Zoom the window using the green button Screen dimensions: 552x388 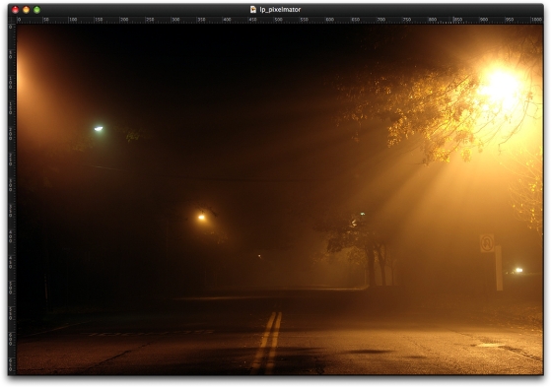[x=36, y=10]
